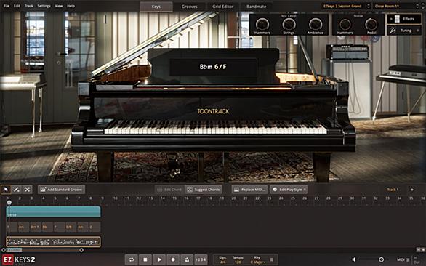Open the Help menu
426x266 pixels.
pos(71,6)
